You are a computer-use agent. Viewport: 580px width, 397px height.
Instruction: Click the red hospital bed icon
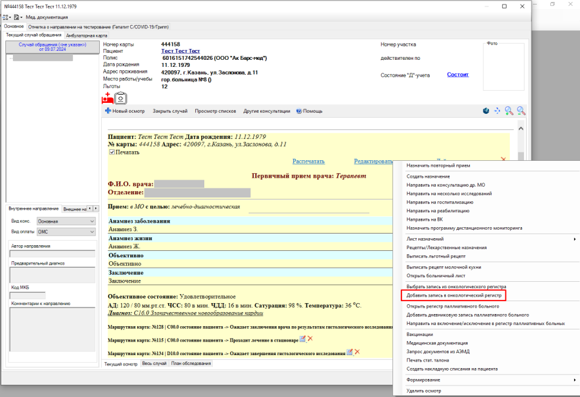pos(107,98)
